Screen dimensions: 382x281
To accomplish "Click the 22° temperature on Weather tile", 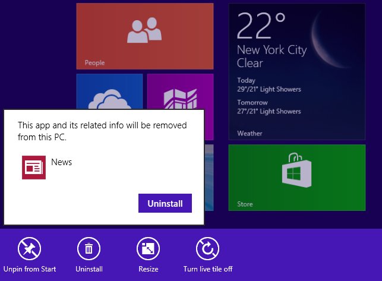I will tap(261, 26).
